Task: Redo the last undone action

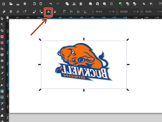Action: pyautogui.click(x=58, y=4)
